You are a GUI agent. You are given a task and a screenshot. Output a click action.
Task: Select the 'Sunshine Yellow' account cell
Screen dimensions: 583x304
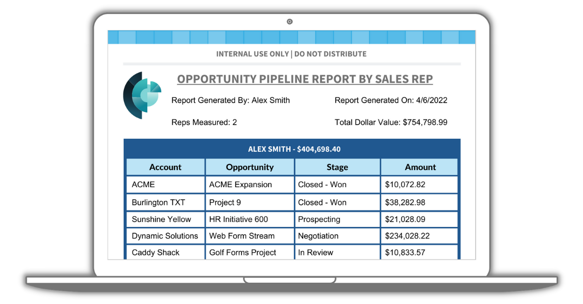(165, 219)
